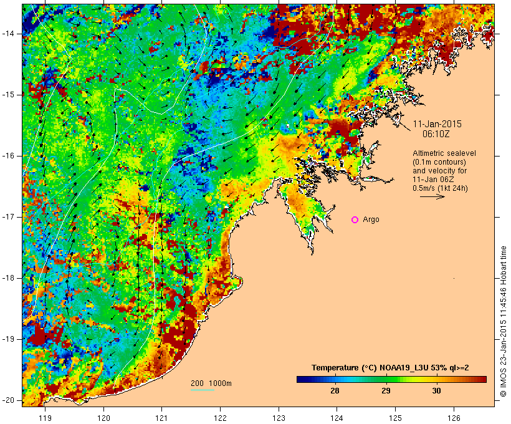Click the longitude label 122
Screen dimensions: 511x424
pos(221,418)
